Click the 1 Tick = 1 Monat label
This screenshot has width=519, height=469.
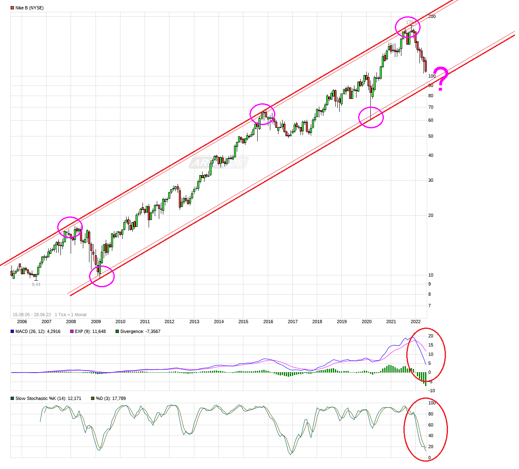click(70, 315)
